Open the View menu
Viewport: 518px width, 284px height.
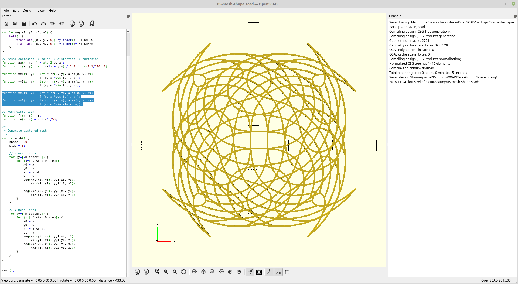point(41,11)
